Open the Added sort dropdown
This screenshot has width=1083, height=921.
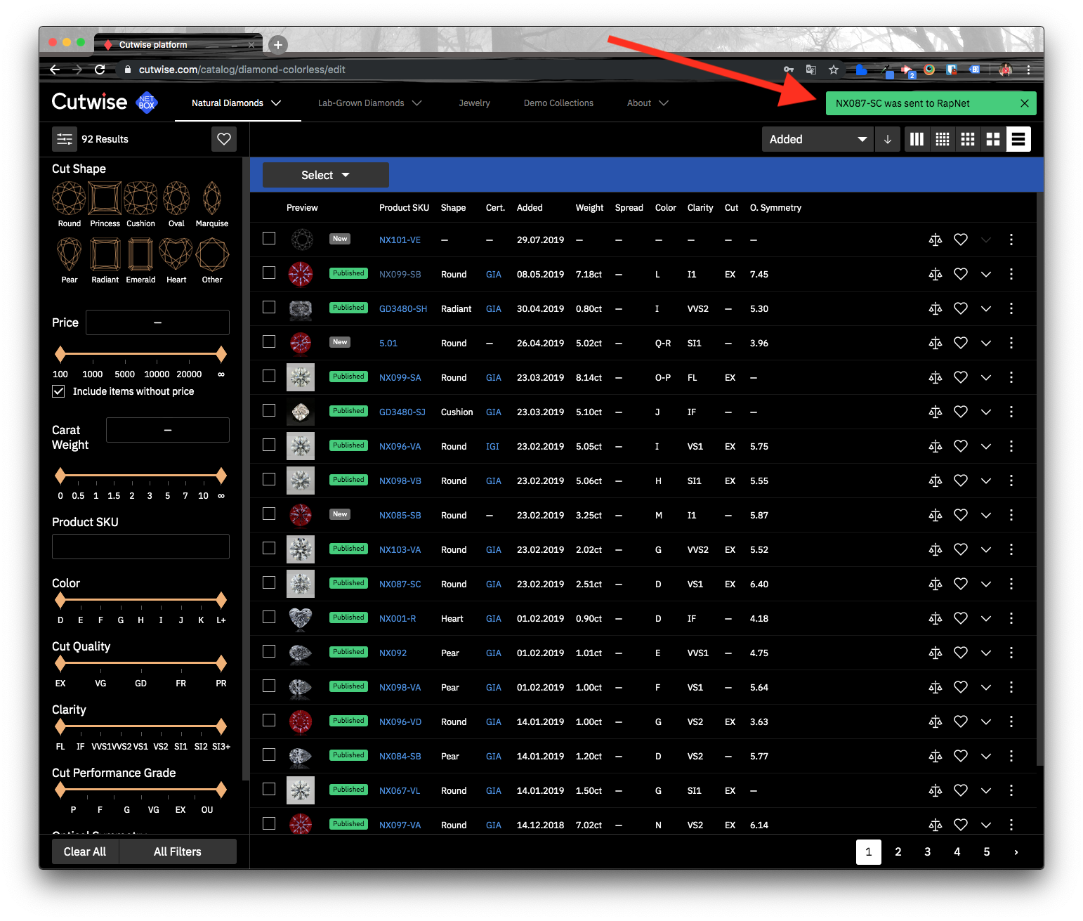click(818, 139)
